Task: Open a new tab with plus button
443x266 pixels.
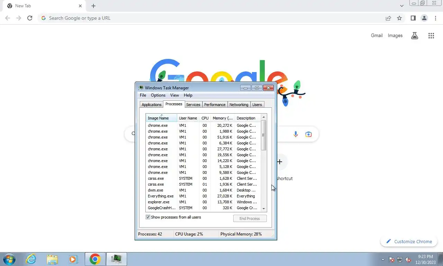Action: pos(93,6)
